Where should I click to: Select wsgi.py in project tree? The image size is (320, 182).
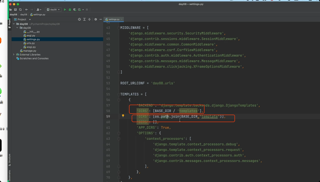(x=31, y=47)
